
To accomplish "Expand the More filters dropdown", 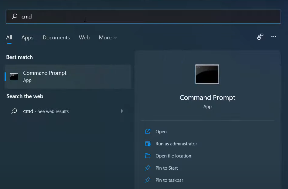I will tap(108, 38).
